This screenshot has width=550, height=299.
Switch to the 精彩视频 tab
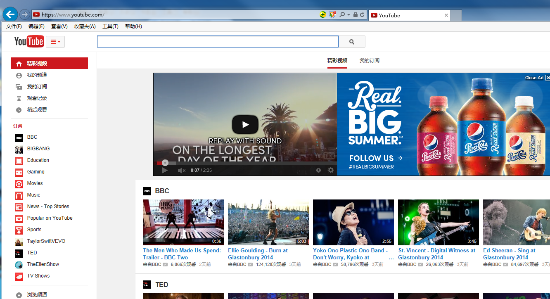tap(337, 61)
